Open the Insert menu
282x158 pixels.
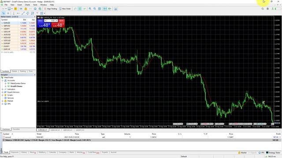(x=19, y=5)
